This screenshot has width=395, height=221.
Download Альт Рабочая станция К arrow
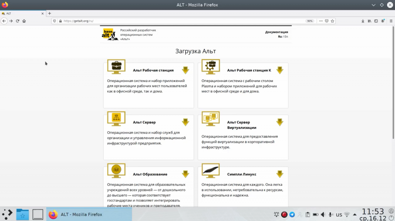tap(280, 70)
